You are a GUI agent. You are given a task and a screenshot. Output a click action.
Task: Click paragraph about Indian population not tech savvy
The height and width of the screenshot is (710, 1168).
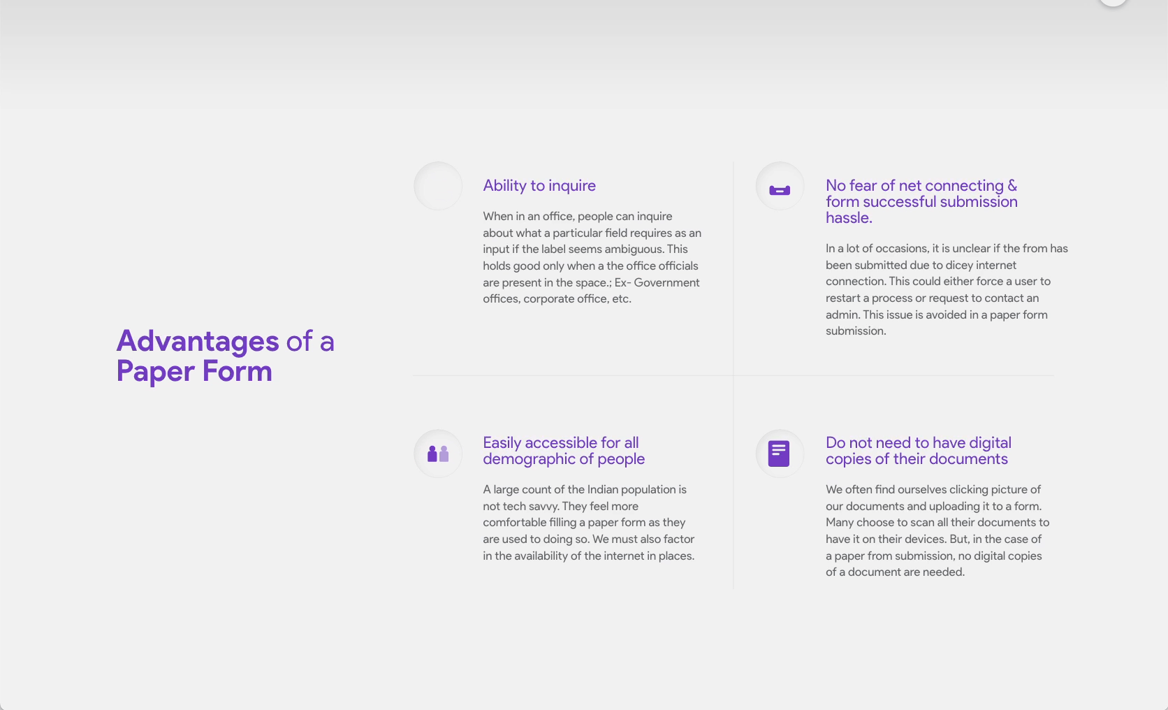coord(589,523)
